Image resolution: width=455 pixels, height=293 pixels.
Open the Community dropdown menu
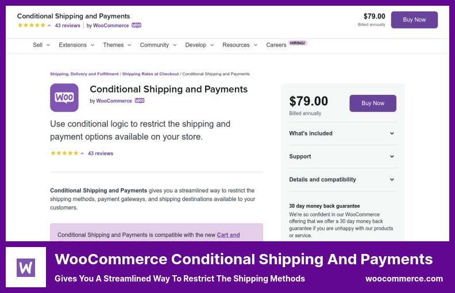(158, 45)
